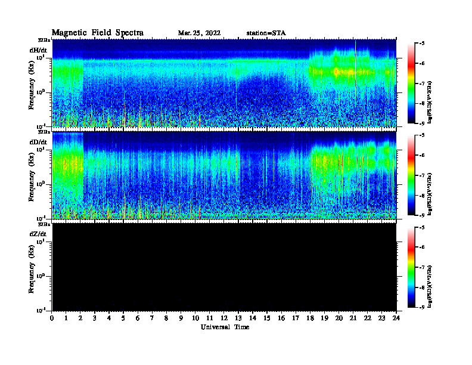
Task: Click hour tick label "15" on time axis
Action: [267, 318]
